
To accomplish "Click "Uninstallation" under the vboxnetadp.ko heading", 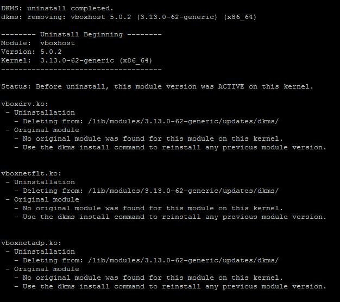I will [45, 251].
